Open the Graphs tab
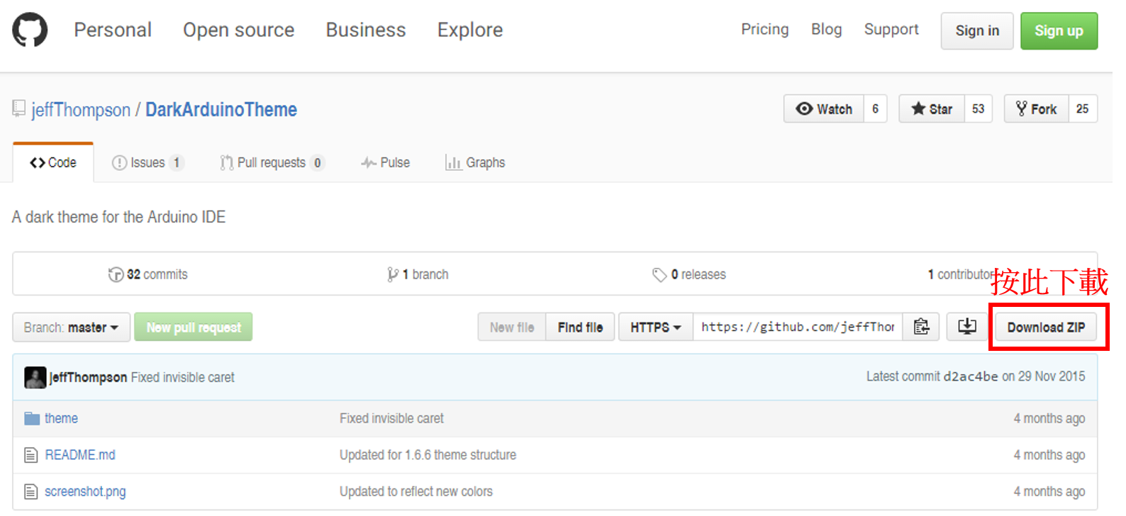 (475, 163)
